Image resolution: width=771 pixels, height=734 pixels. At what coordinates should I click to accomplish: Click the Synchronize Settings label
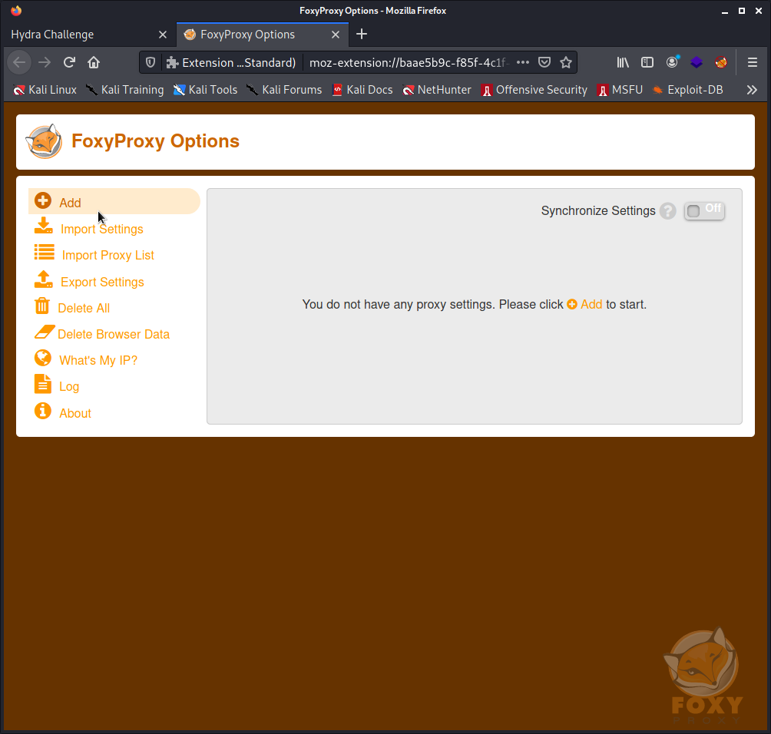[x=598, y=211]
